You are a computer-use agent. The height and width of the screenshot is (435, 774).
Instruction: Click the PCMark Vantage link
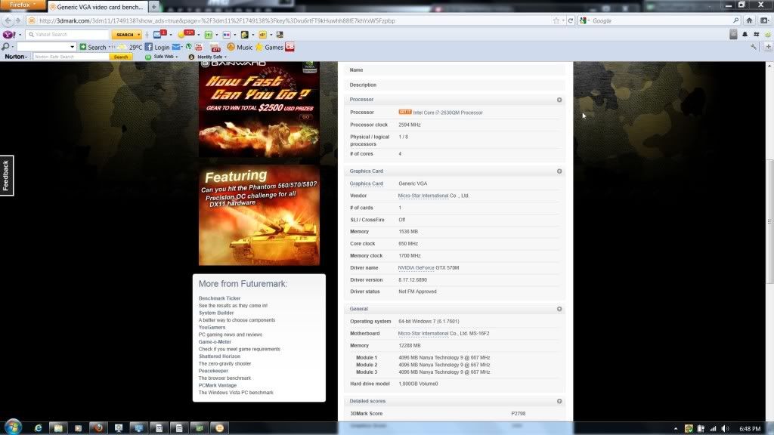coord(217,385)
